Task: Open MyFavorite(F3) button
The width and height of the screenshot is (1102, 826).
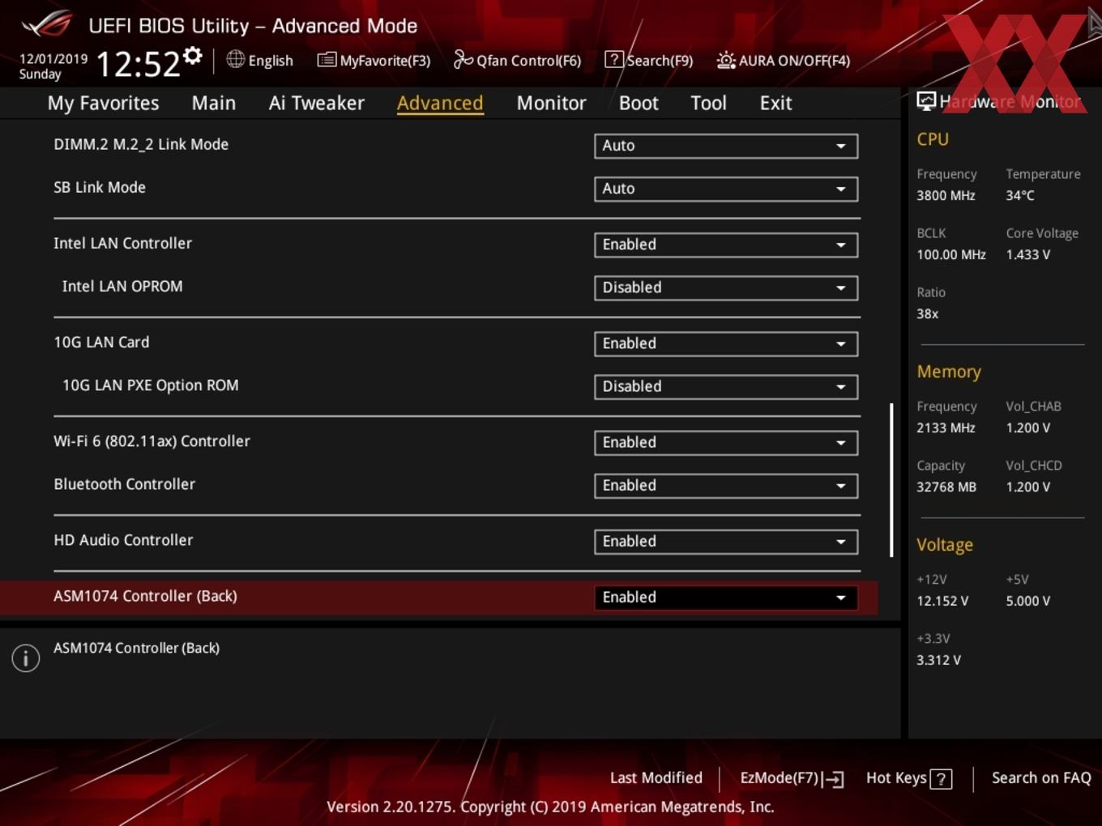Action: (374, 60)
